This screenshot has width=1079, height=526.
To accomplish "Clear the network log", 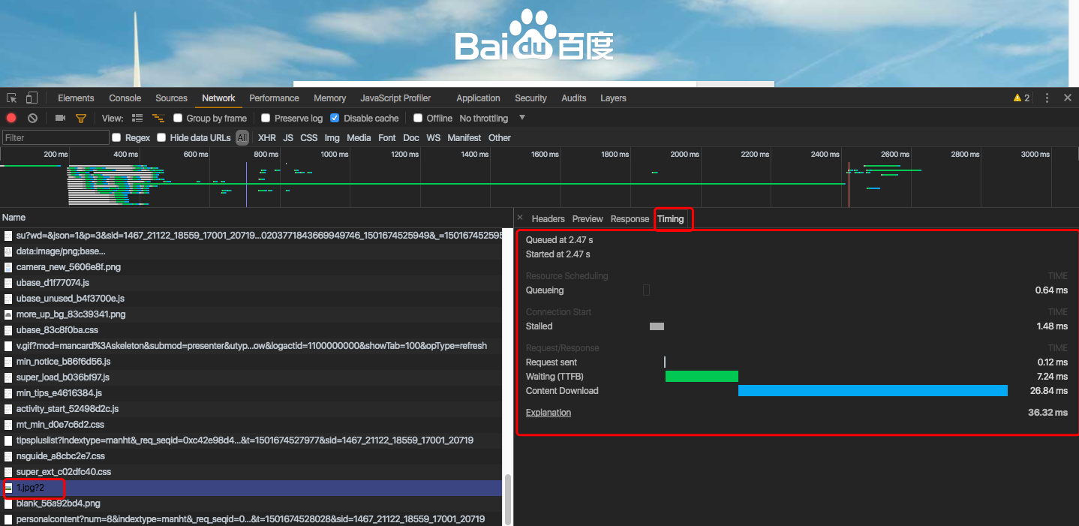I will 33,118.
